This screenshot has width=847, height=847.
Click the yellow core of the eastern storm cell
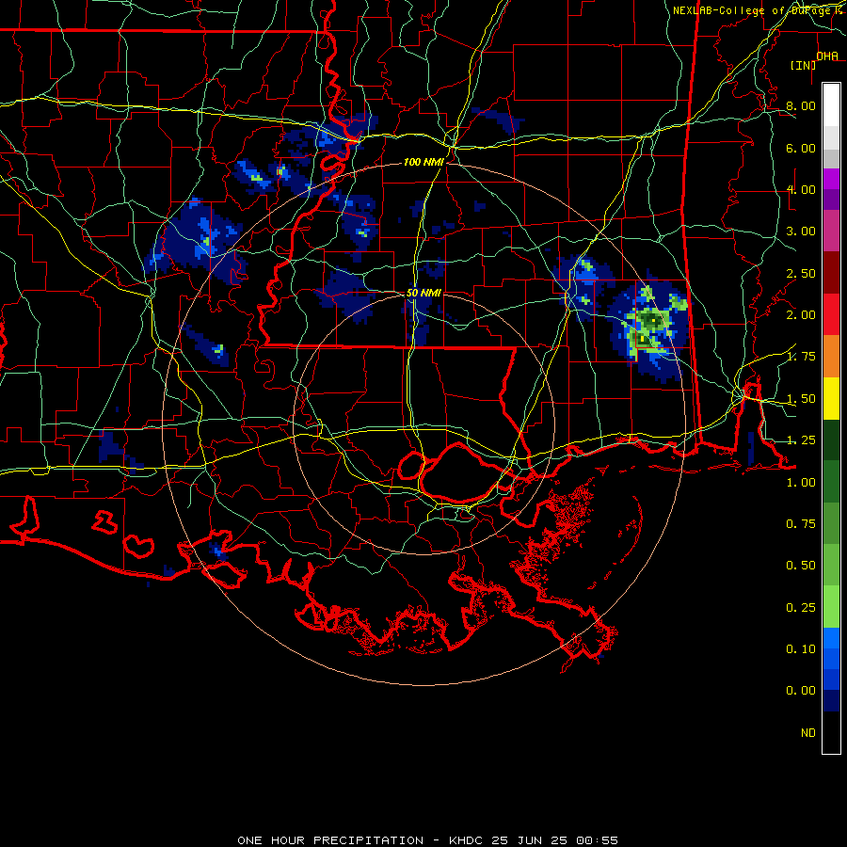(653, 320)
